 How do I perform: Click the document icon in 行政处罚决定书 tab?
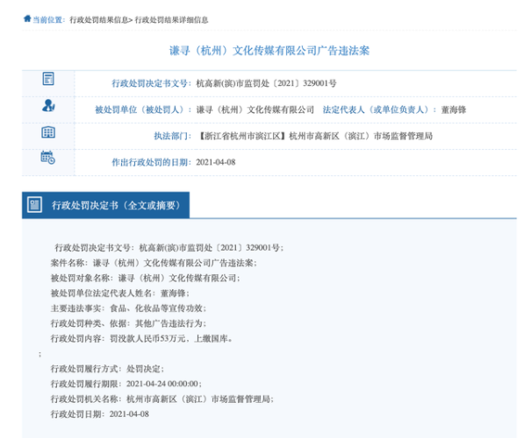pos(34,204)
